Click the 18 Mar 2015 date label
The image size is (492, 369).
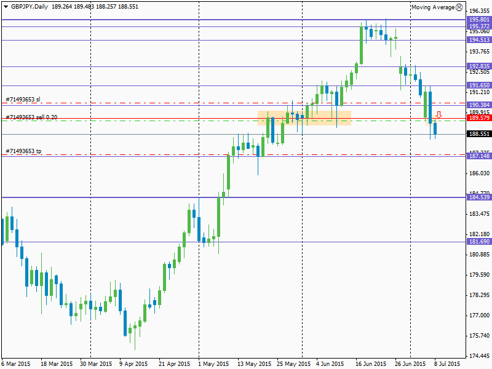point(57,364)
